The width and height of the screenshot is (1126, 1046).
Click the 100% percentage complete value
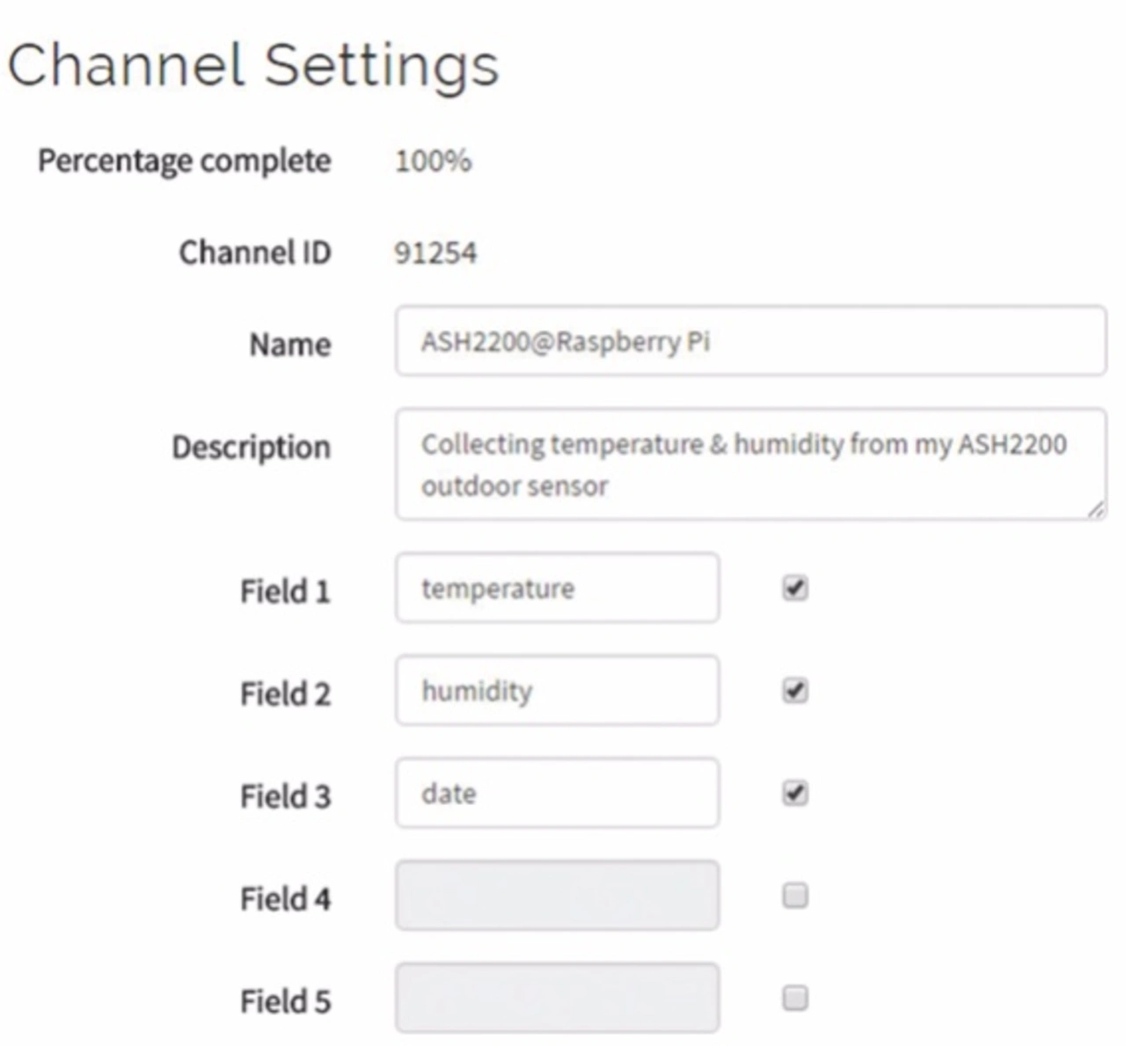433,161
